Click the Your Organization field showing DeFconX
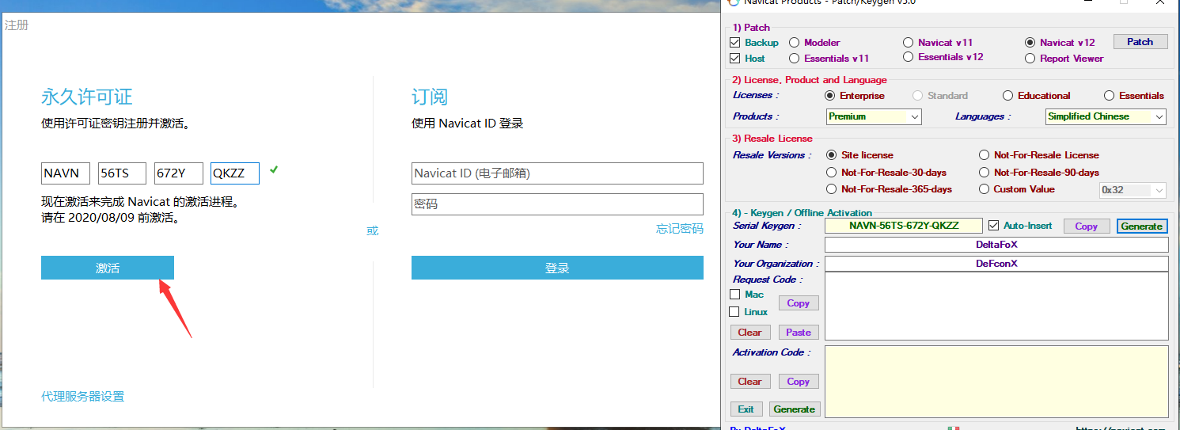 [996, 264]
